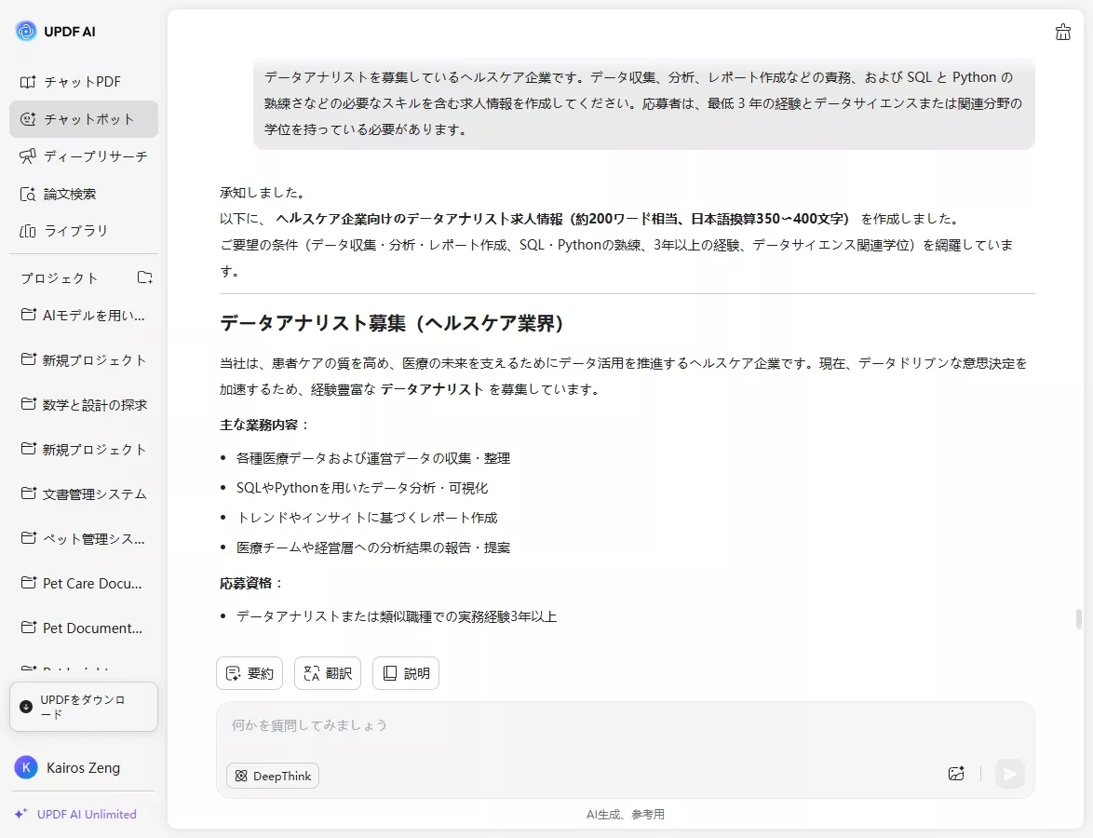Enable DeepThink mode
This screenshot has height=838, width=1093.
[272, 775]
